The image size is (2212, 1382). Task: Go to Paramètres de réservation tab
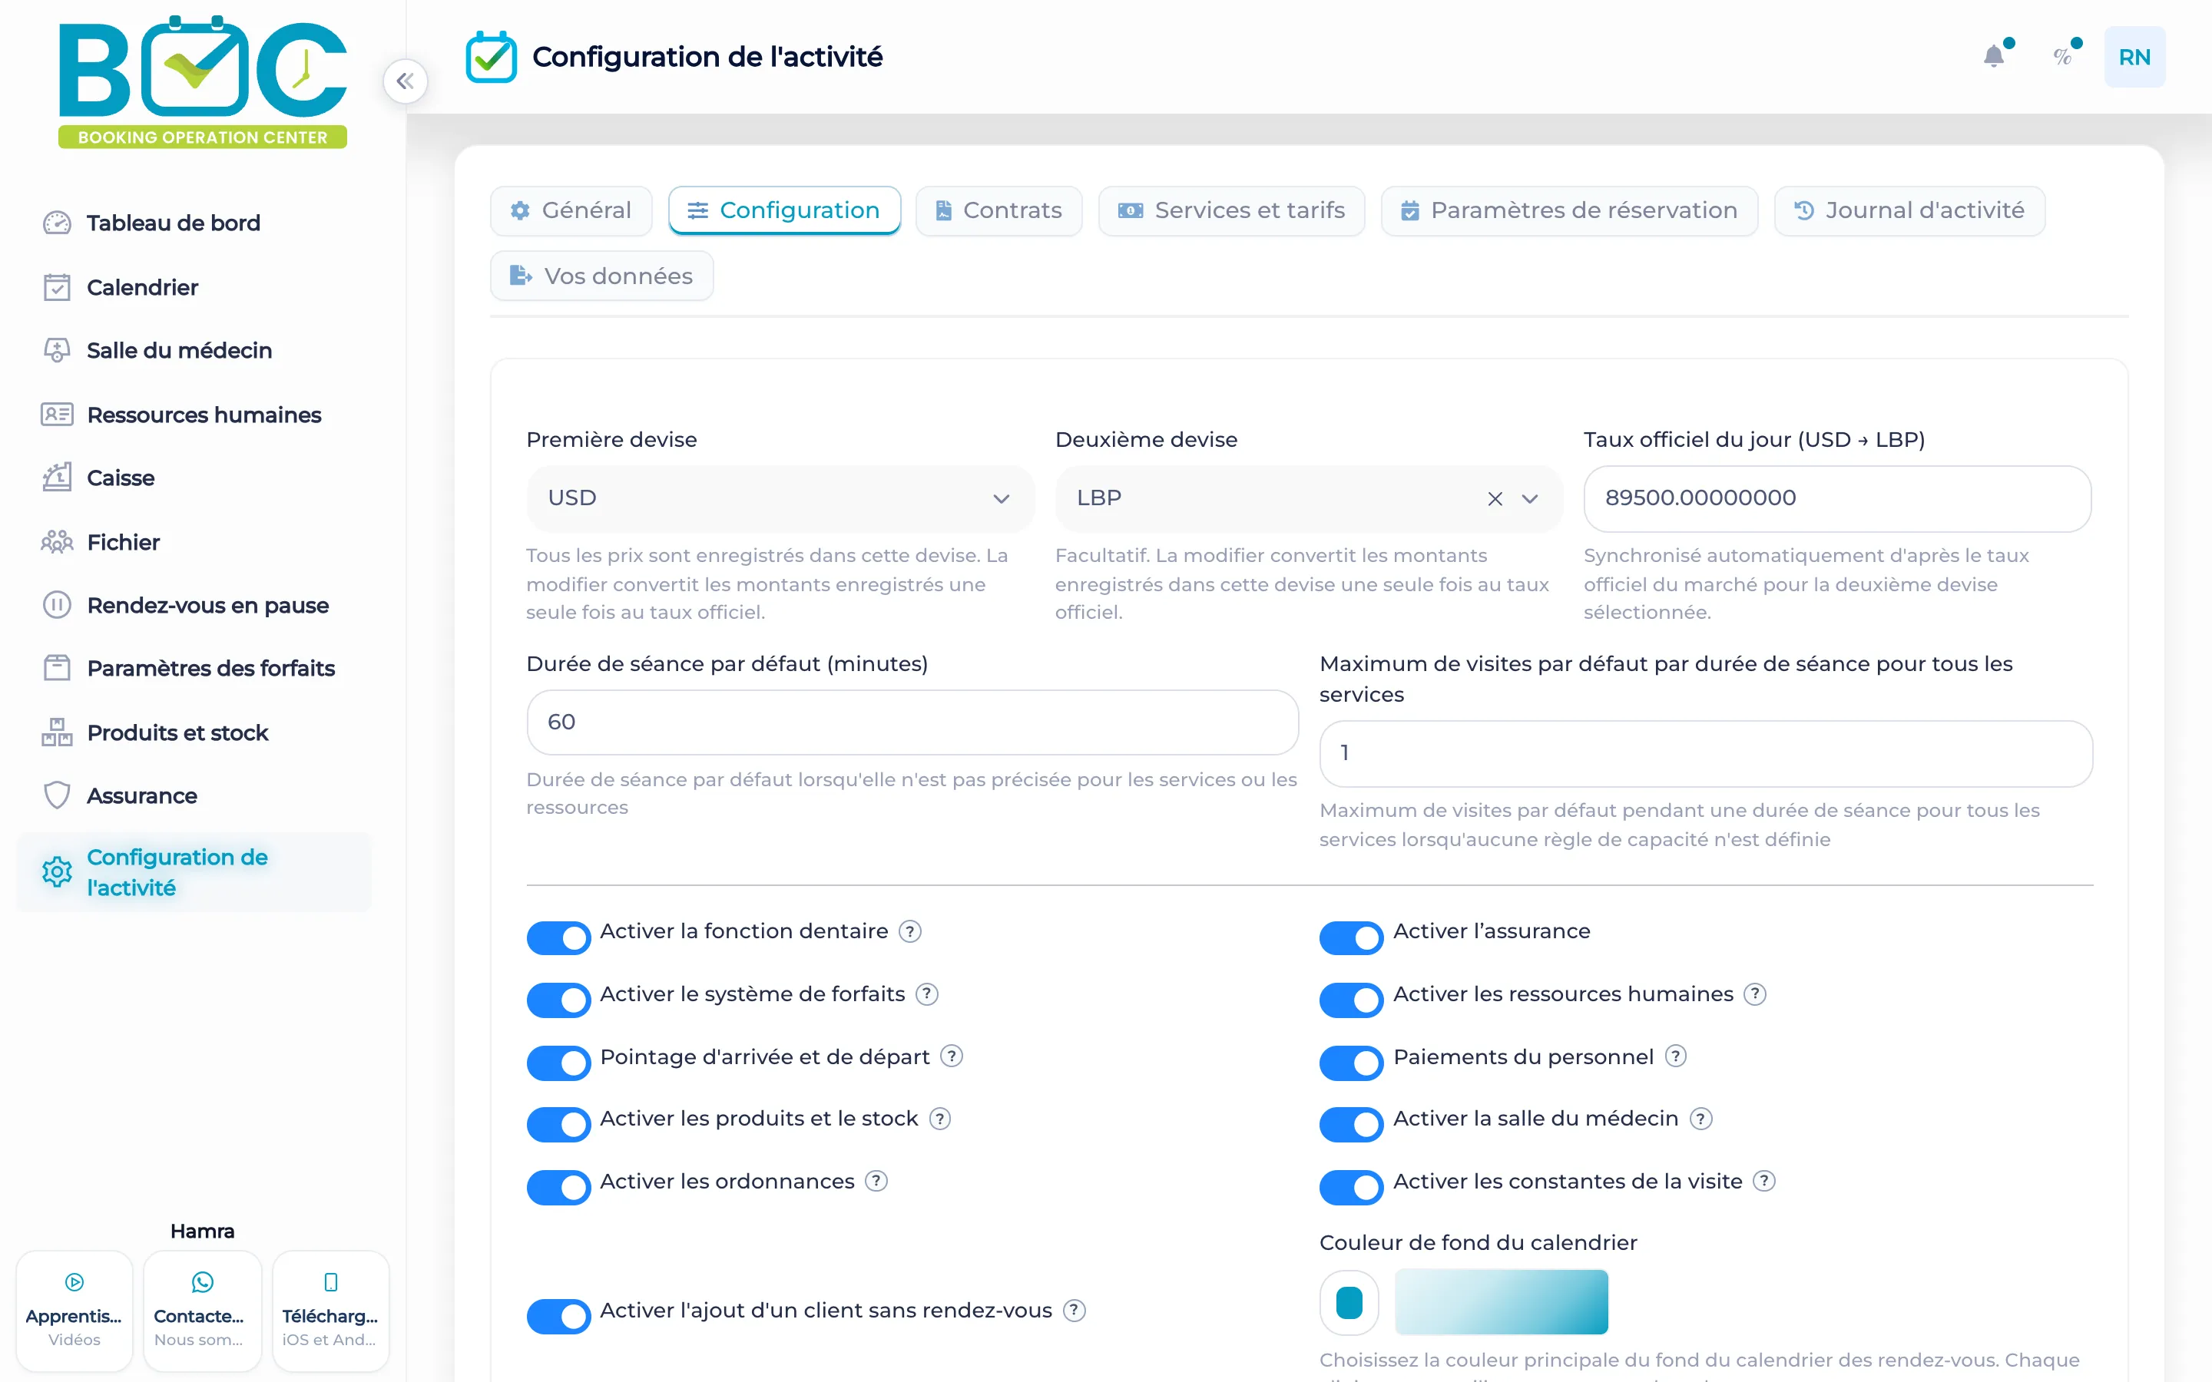1569,211
